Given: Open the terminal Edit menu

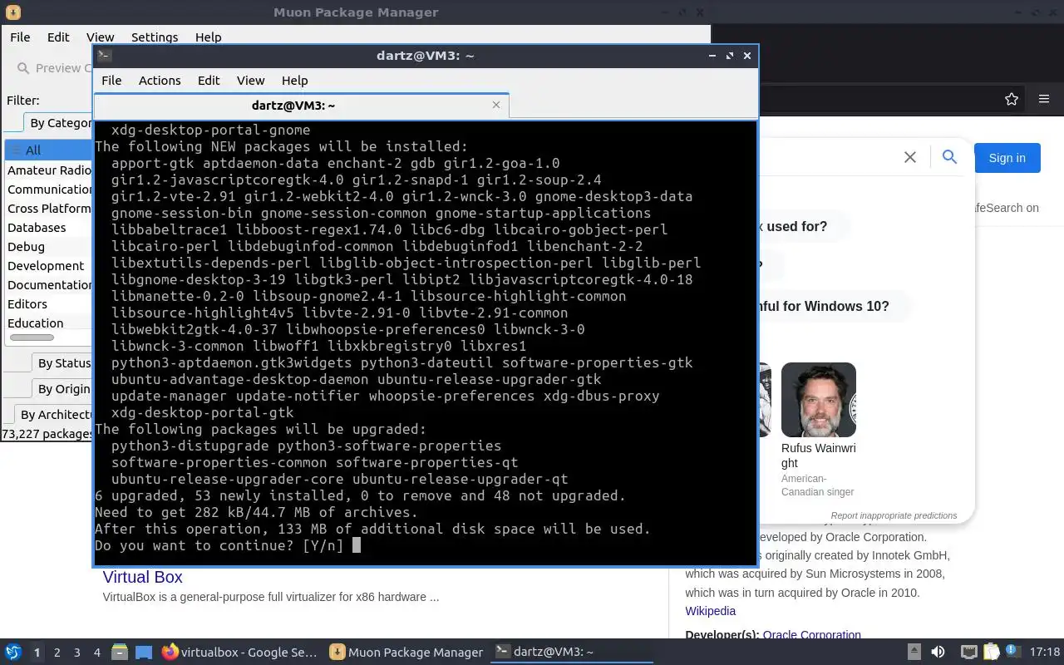Looking at the screenshot, I should point(209,81).
